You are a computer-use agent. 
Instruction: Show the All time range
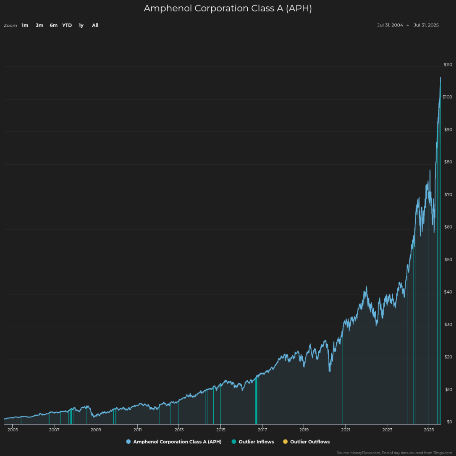pos(95,25)
